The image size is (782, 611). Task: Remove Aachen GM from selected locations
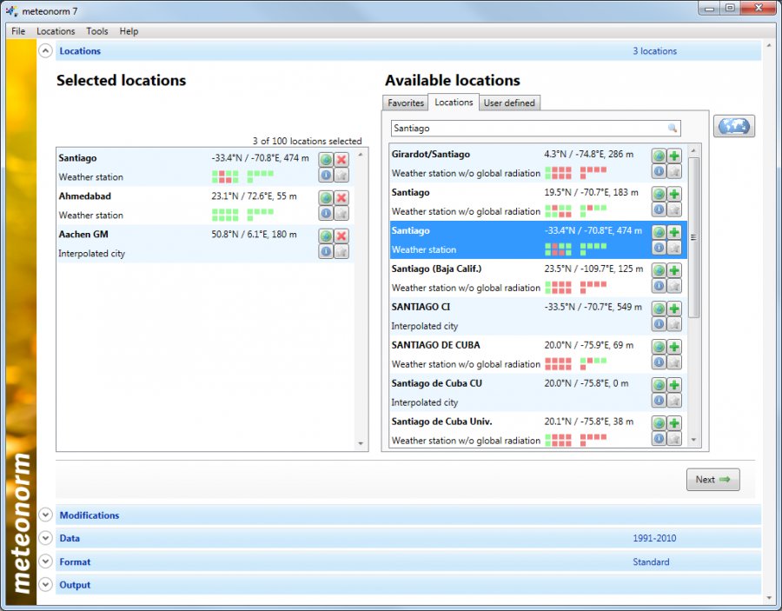tap(341, 236)
